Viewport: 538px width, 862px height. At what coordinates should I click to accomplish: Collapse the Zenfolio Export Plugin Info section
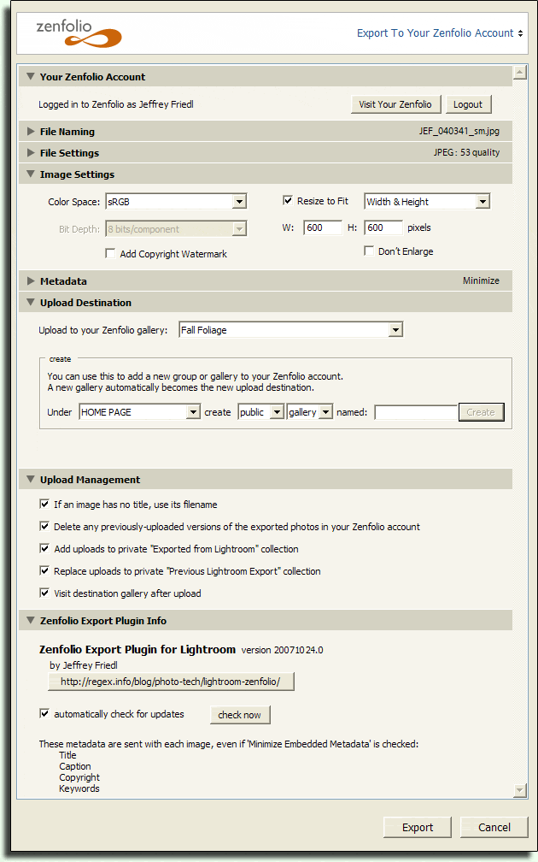[31, 620]
